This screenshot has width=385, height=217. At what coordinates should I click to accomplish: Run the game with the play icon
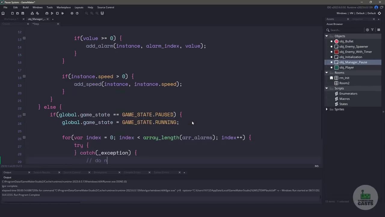(x=52, y=13)
